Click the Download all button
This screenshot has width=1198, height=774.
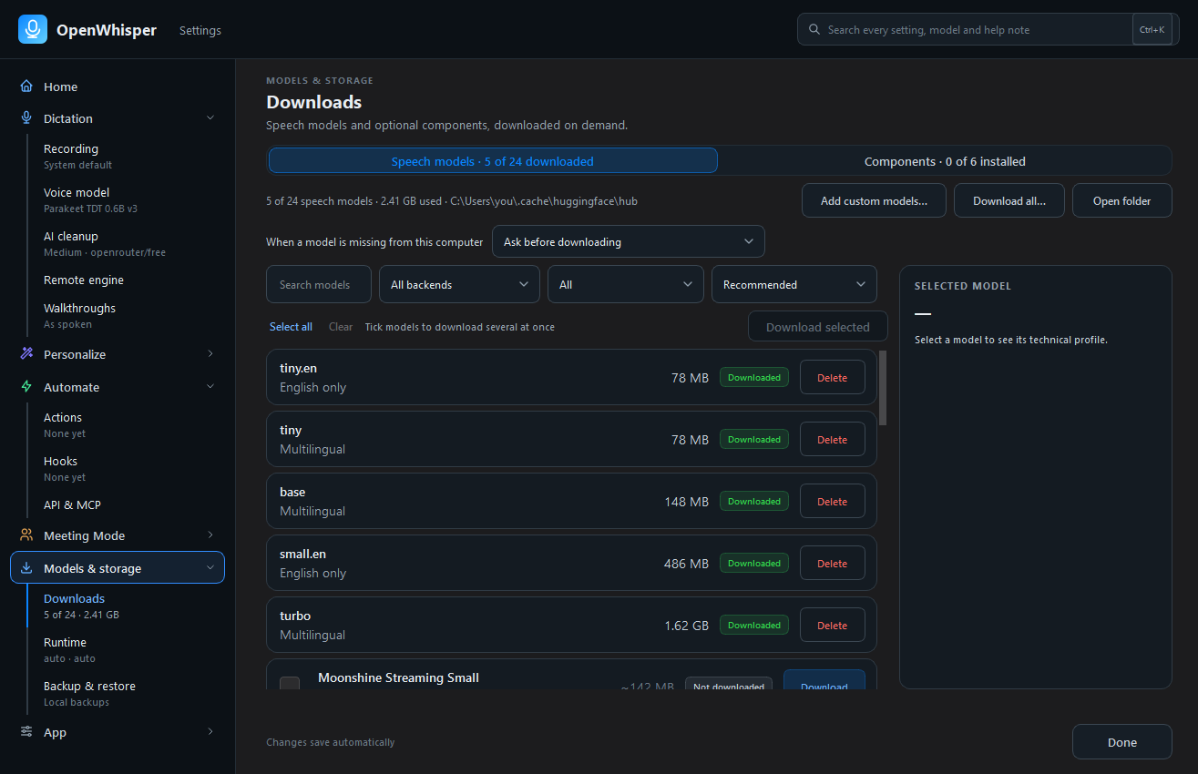[1009, 201]
